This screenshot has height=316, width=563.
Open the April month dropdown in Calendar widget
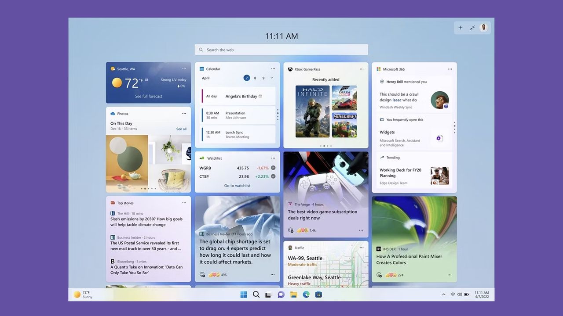click(x=207, y=78)
